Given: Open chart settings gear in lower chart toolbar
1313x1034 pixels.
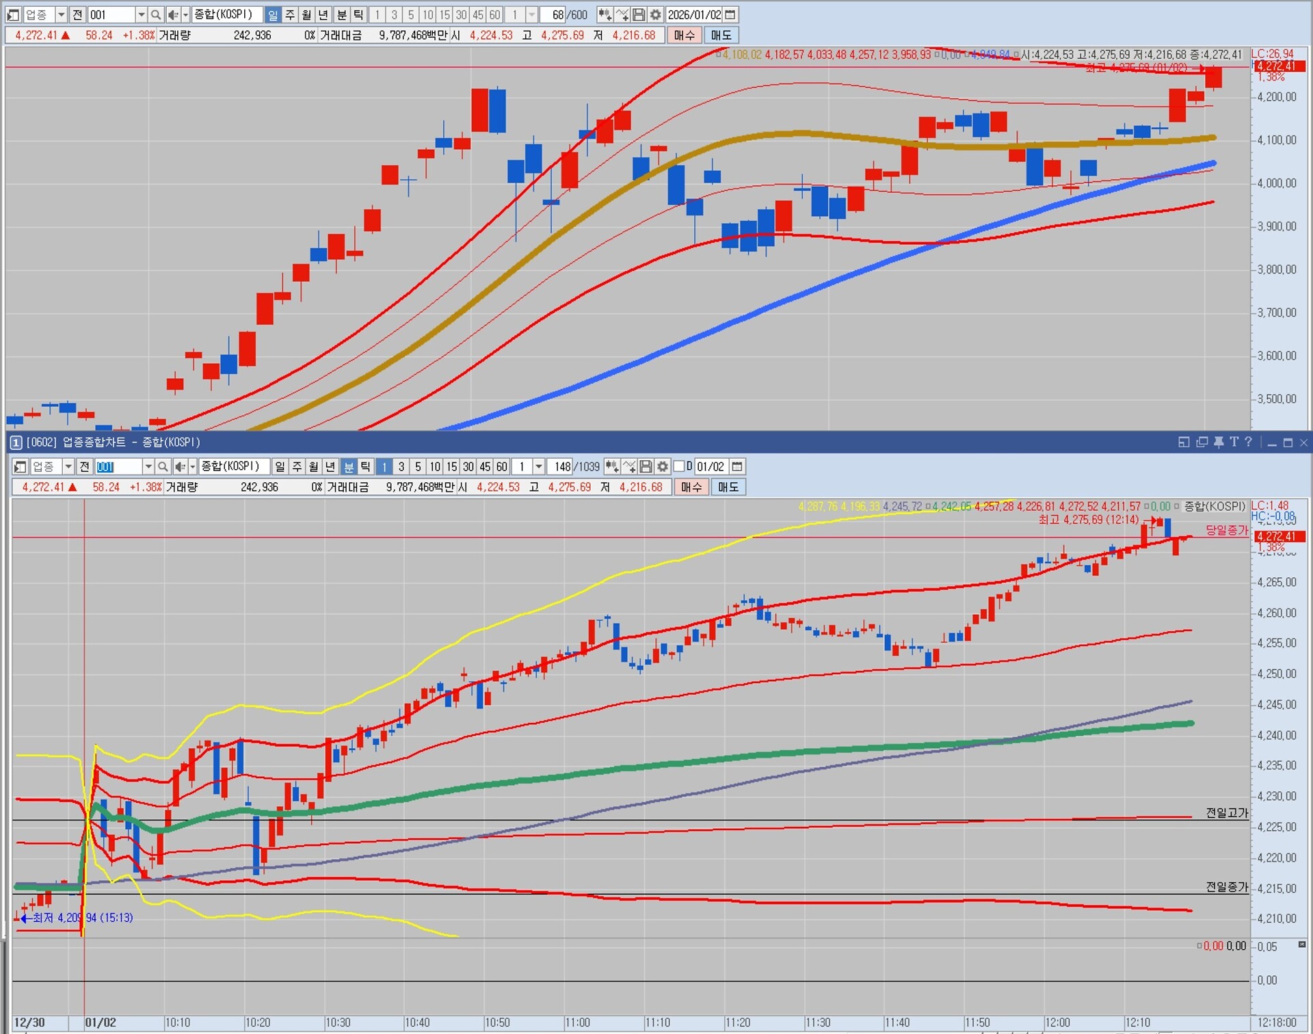Looking at the screenshot, I should [x=663, y=466].
